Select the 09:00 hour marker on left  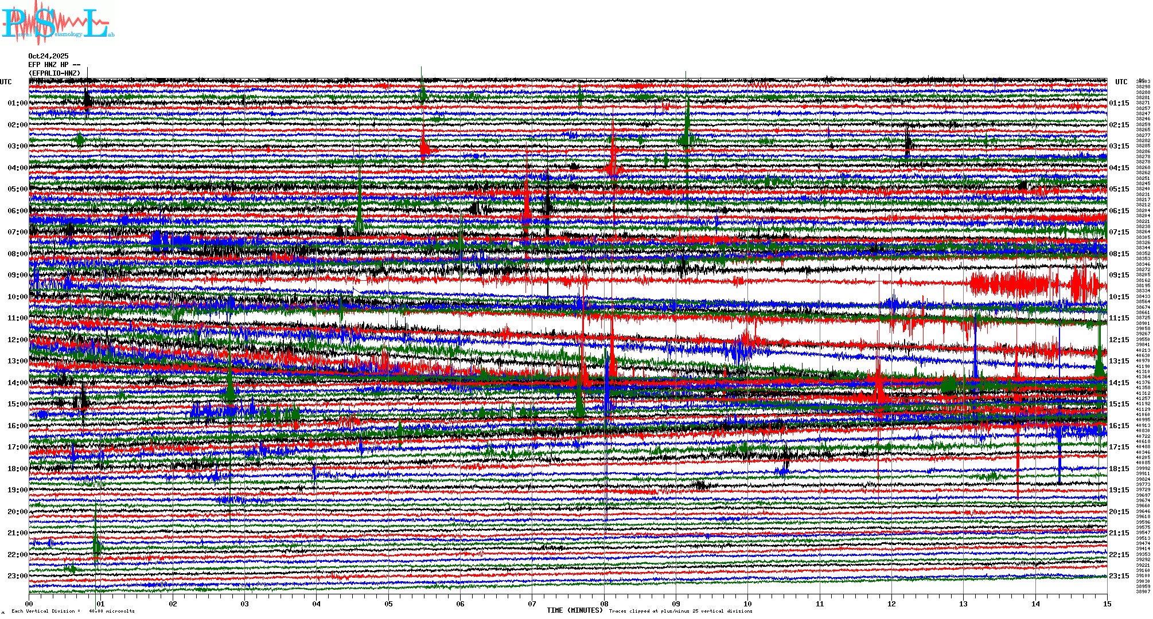(x=17, y=275)
